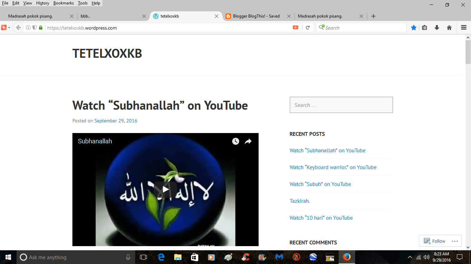This screenshot has height=264, width=471.
Task: Click the browser back arrow button
Action: click(x=18, y=28)
